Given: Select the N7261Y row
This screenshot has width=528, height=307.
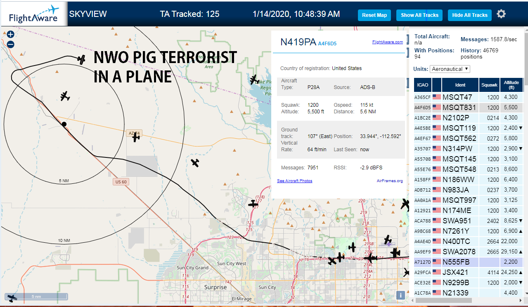Looking at the screenshot, I should [x=469, y=231].
